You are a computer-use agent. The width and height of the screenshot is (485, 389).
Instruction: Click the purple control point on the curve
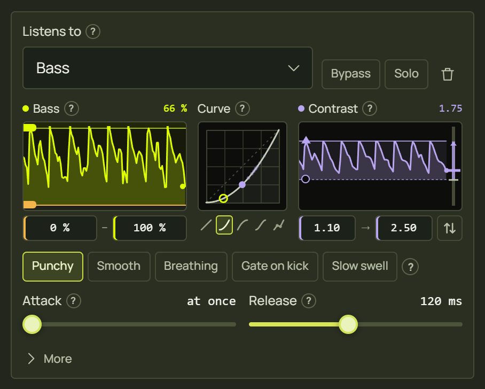coord(242,185)
